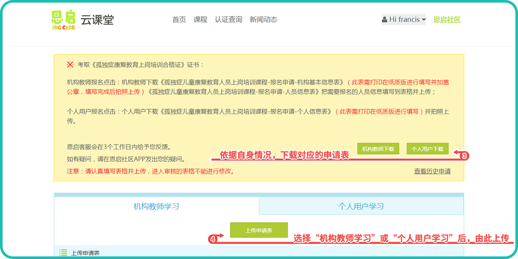518x259 pixels.
Task: Switch to the 机构教师学习 tab
Action: click(x=156, y=206)
